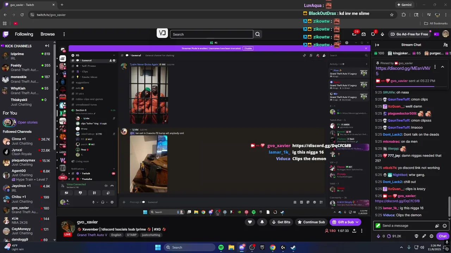Click the shield icon below chat

coord(416,236)
